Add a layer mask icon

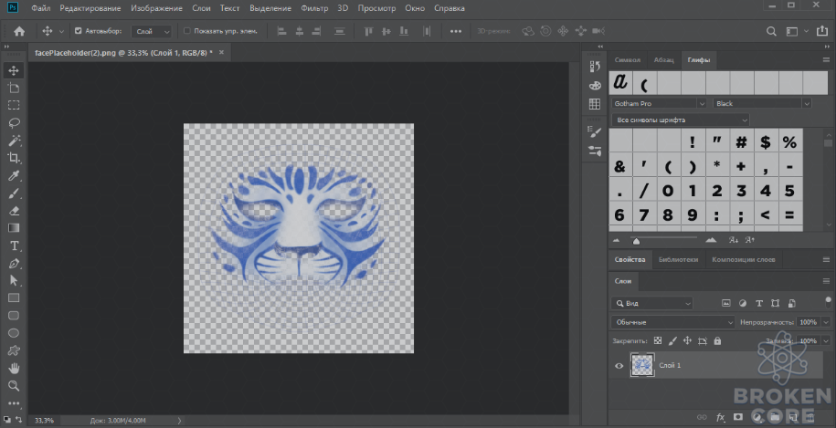coord(738,417)
